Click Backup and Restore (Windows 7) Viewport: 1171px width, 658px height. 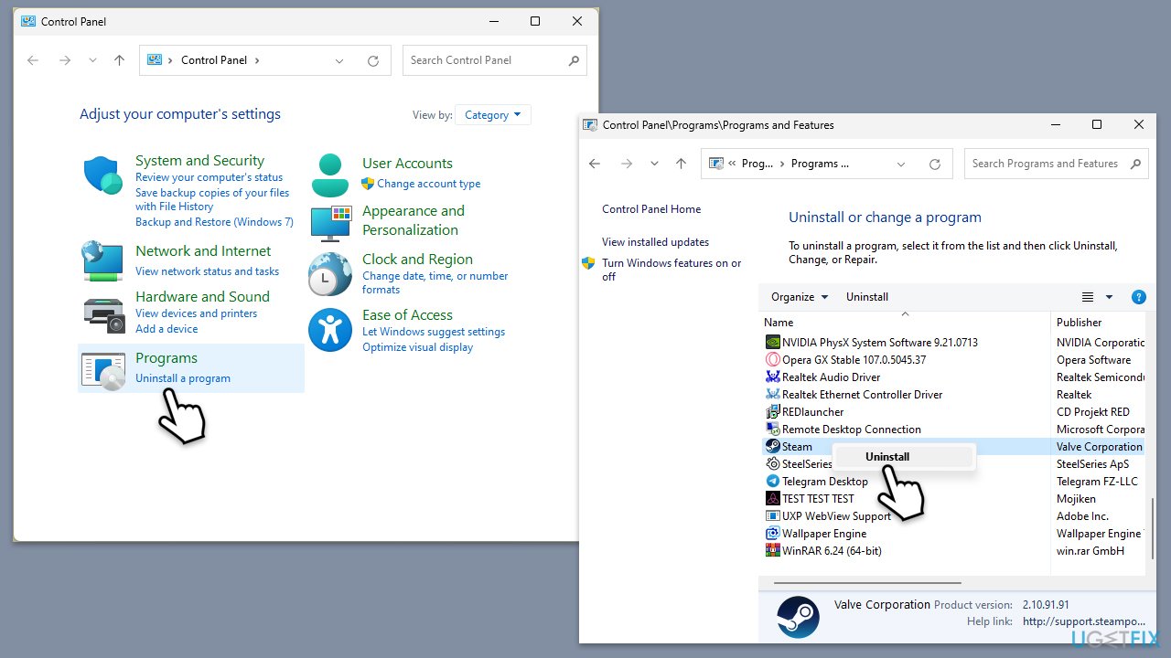pyautogui.click(x=214, y=222)
